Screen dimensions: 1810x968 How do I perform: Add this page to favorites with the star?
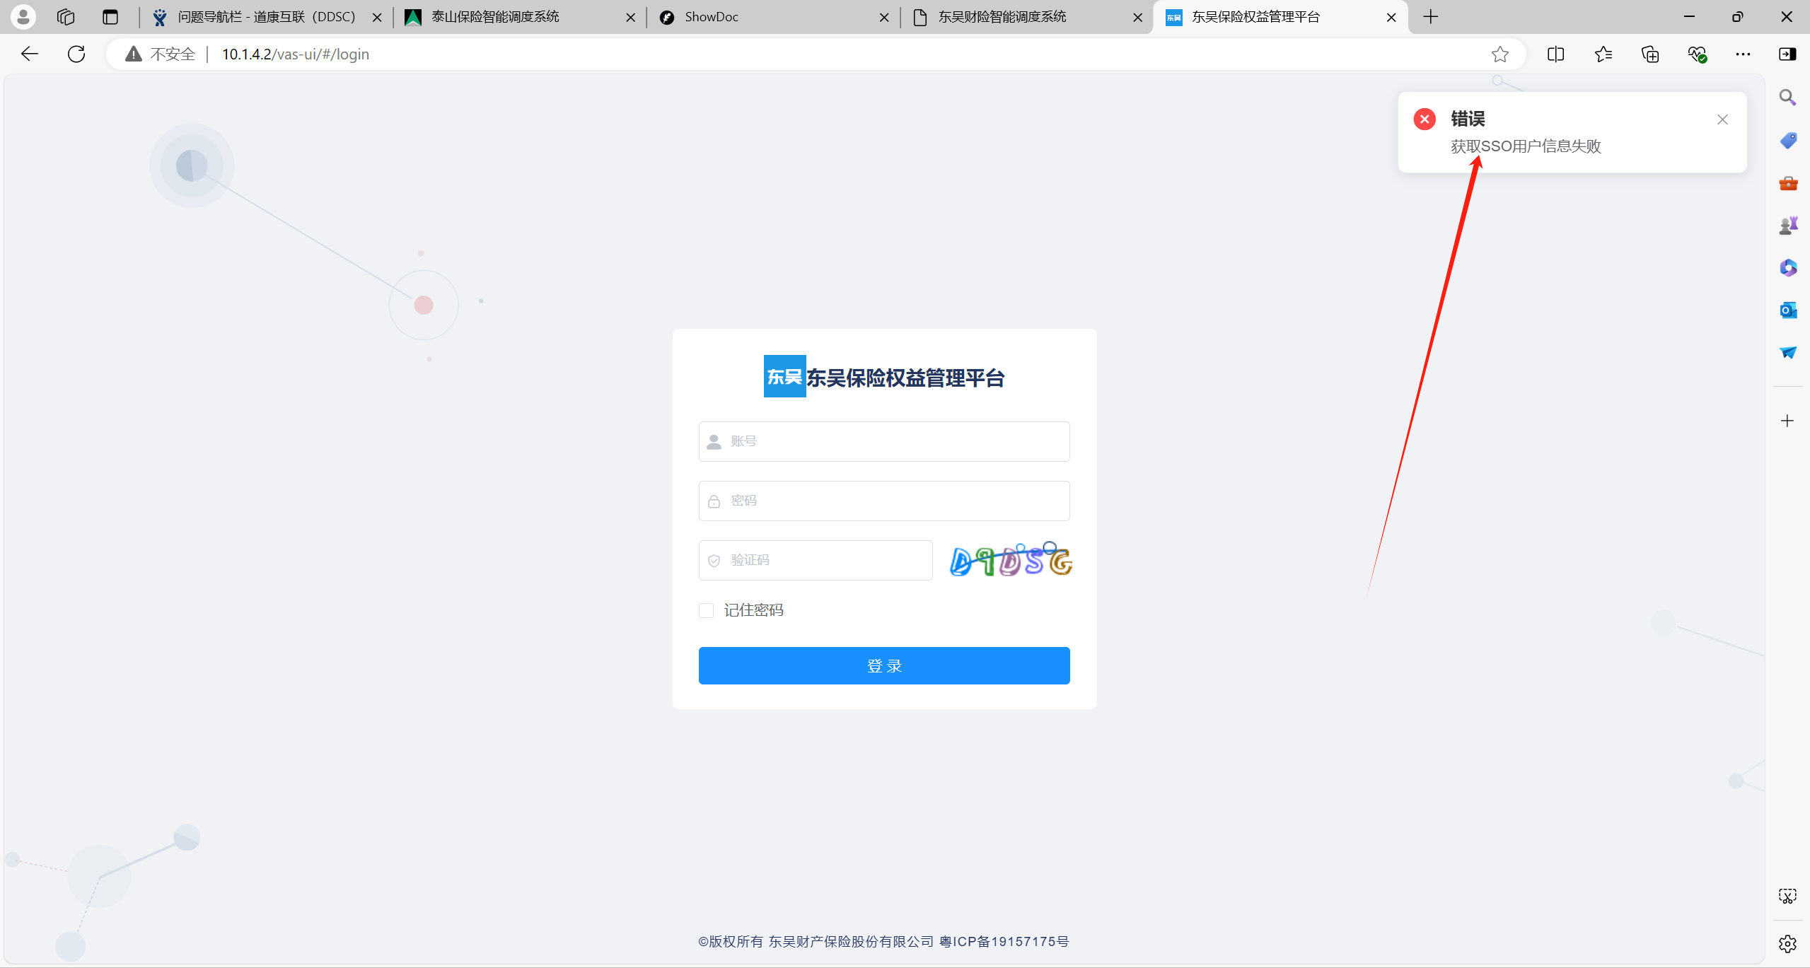(1499, 54)
